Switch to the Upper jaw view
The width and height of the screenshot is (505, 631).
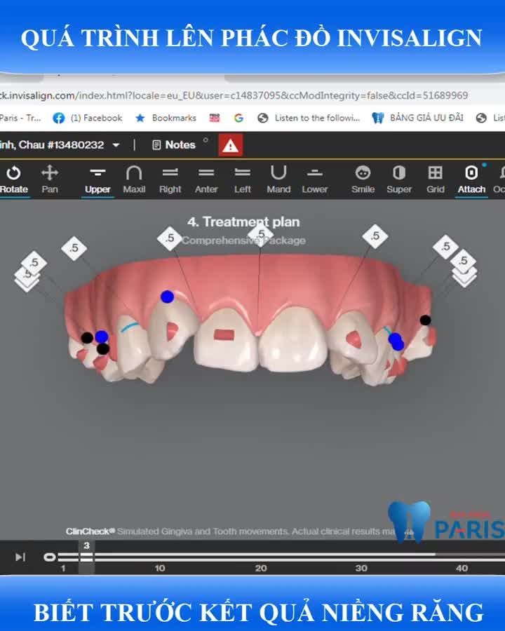pyautogui.click(x=97, y=179)
